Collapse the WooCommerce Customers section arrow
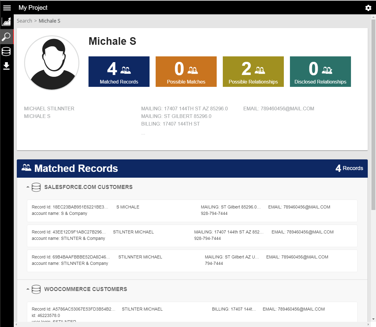Viewport: 376px width, 327px height. (28, 289)
